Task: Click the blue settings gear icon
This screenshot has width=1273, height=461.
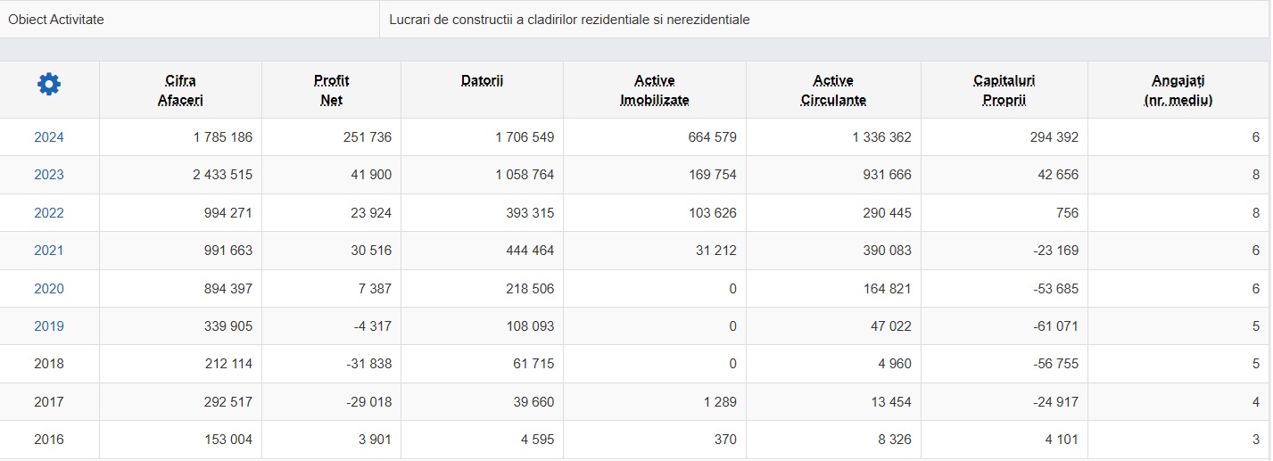Action: [x=49, y=85]
